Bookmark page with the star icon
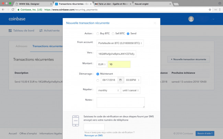223x139 pixels. click(210, 10)
